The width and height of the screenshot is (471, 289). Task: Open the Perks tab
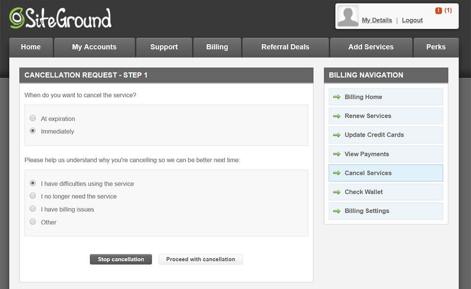coord(436,47)
